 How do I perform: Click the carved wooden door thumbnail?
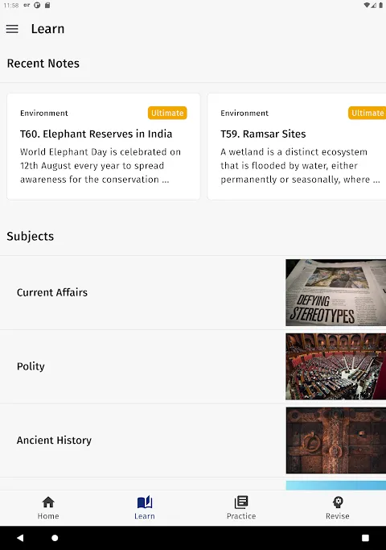point(335,440)
